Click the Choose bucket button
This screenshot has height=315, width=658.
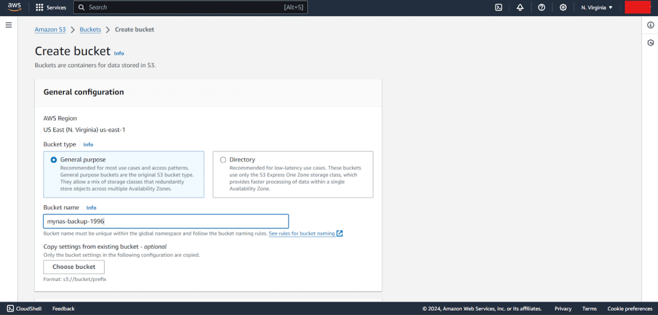point(74,267)
